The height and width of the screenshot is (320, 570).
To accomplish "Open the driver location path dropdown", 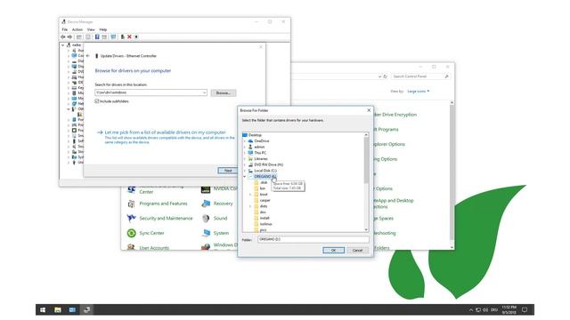I will point(204,92).
